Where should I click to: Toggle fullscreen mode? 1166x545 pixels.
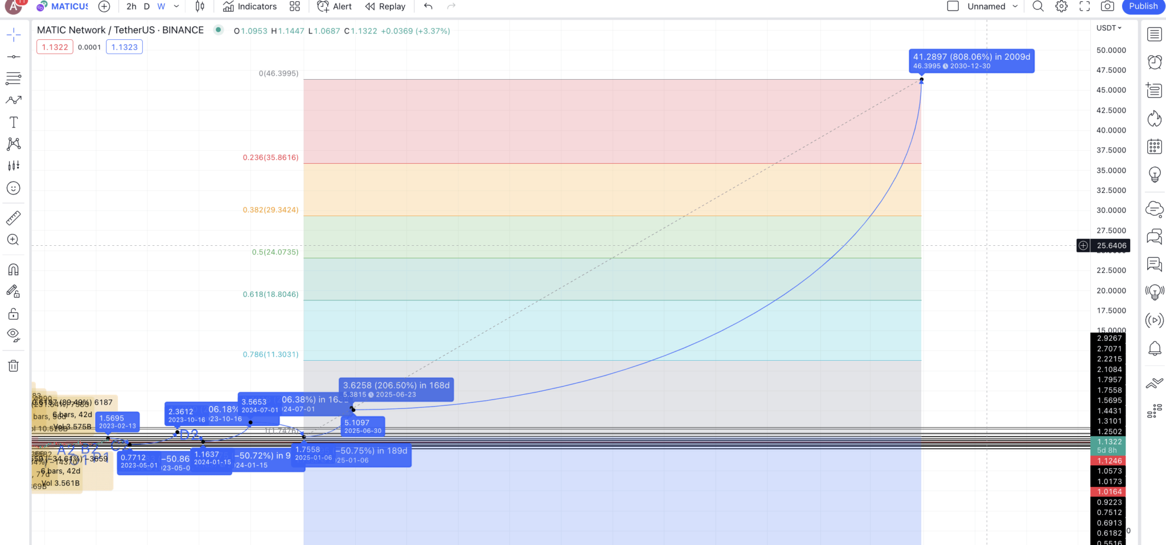pos(1085,6)
